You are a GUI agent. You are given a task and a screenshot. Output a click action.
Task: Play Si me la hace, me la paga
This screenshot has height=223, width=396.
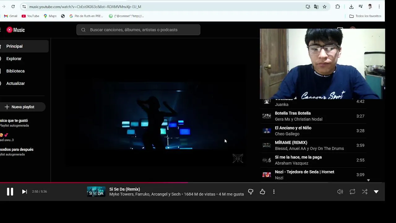tap(314, 160)
